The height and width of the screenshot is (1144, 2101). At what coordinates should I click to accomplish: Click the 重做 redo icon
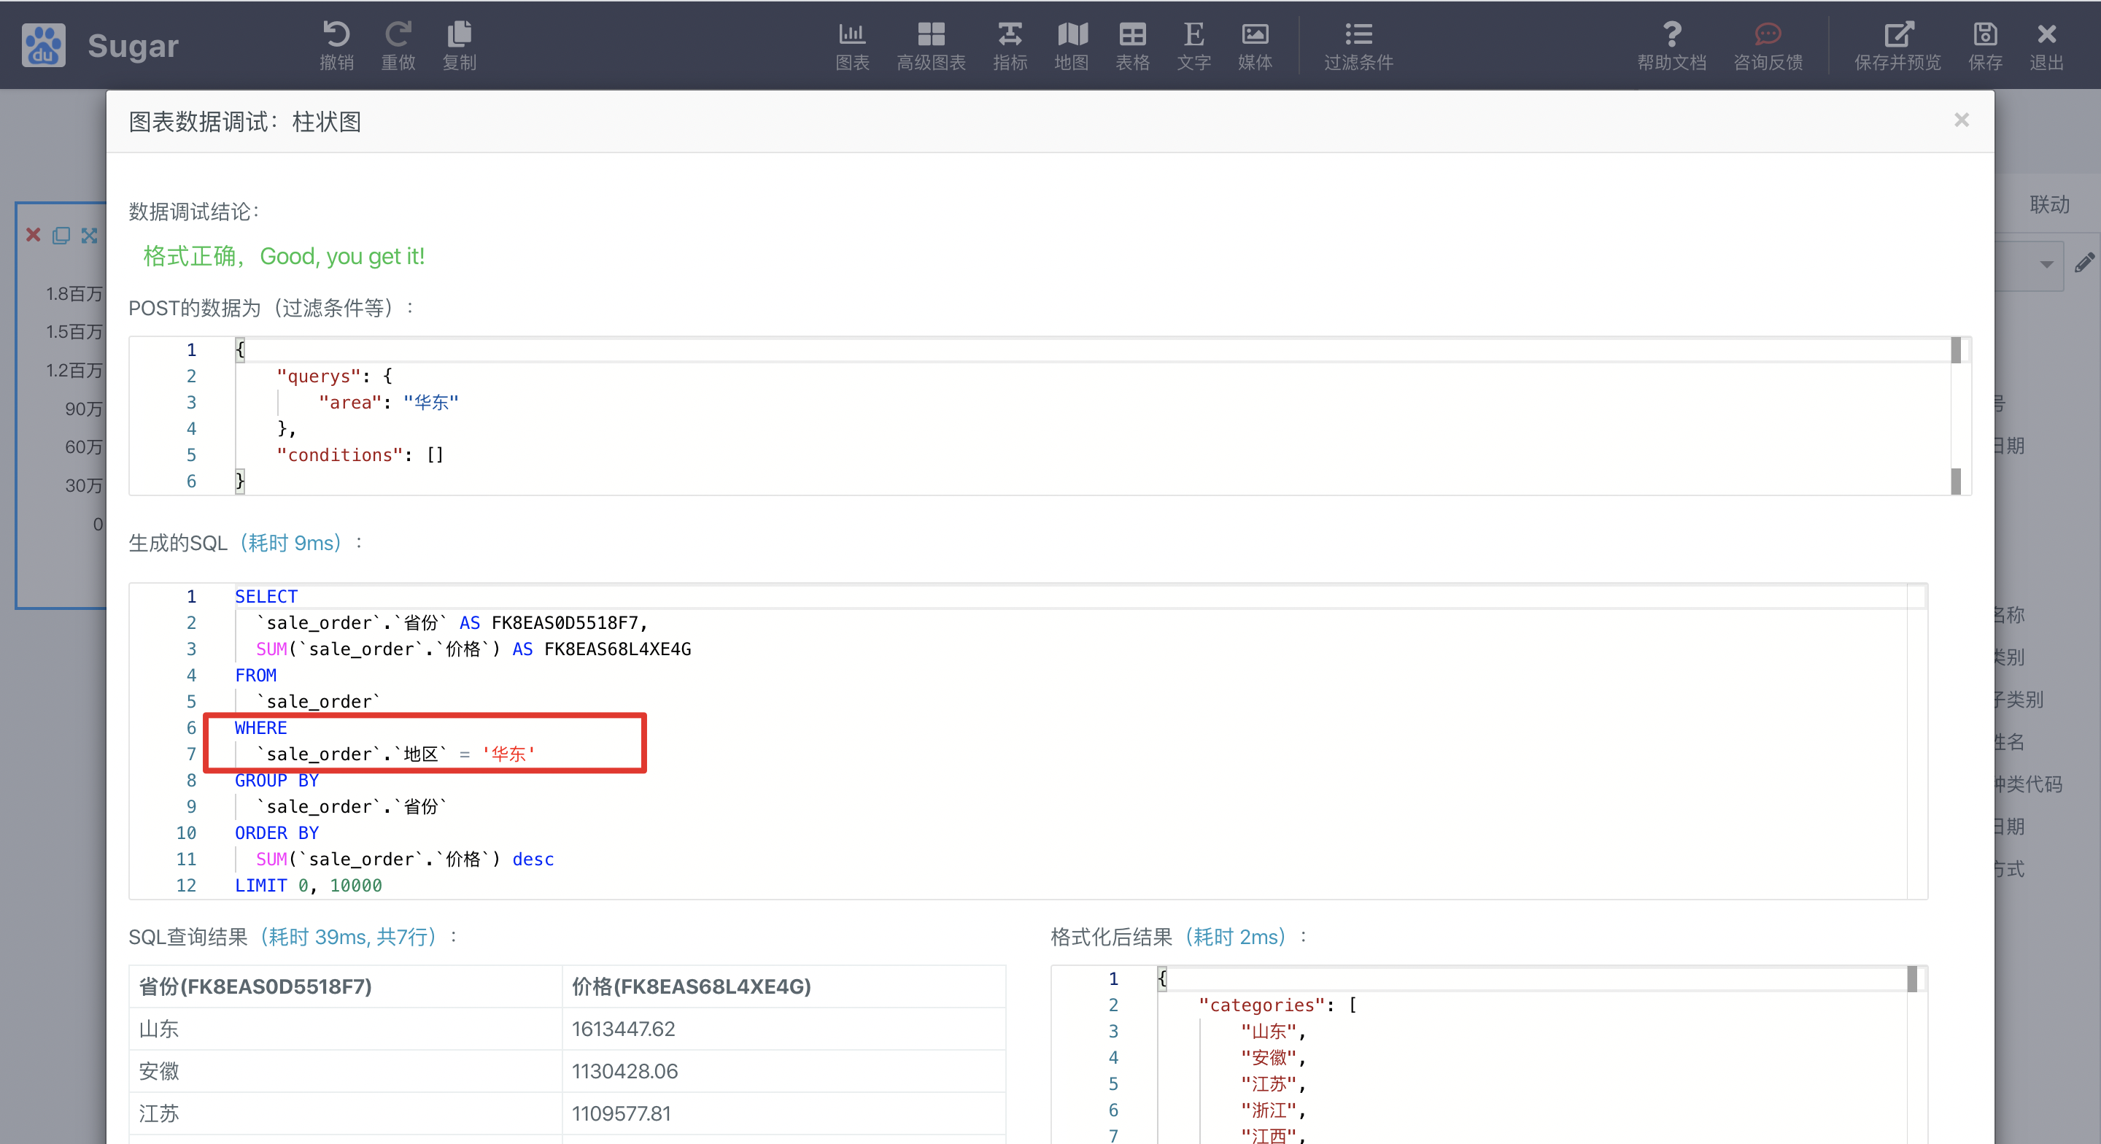pos(398,34)
